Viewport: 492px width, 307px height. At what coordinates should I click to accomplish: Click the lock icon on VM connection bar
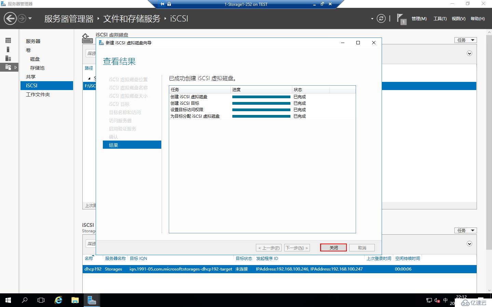[x=169, y=4]
